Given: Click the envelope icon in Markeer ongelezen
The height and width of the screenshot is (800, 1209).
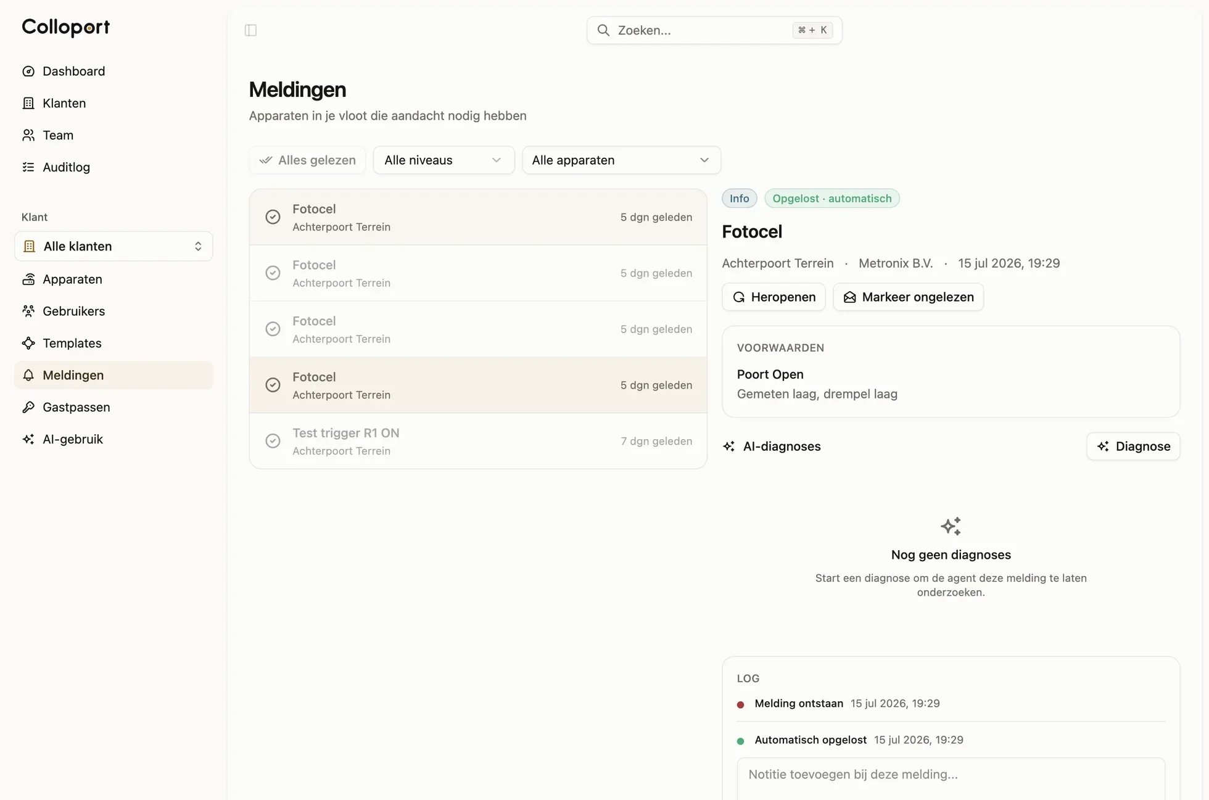Looking at the screenshot, I should click(x=849, y=297).
